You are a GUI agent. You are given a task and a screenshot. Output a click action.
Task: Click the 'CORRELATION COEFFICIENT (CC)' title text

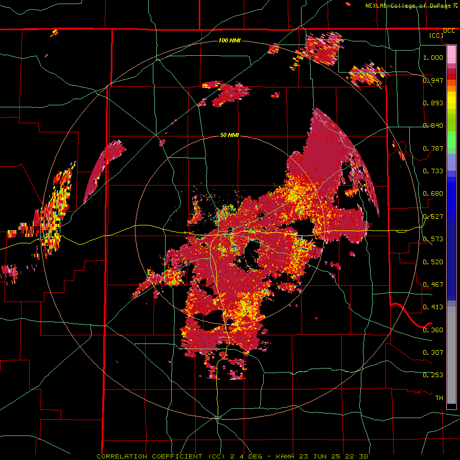point(161,456)
